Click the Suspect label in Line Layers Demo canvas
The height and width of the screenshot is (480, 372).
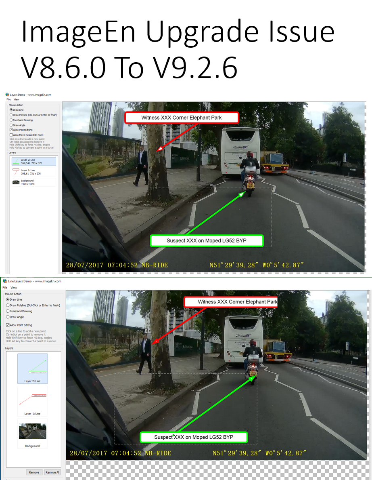tap(194, 437)
